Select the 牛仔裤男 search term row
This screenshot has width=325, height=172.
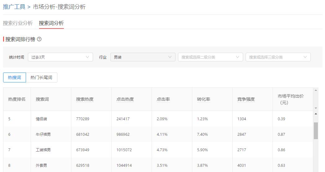(x=43, y=135)
